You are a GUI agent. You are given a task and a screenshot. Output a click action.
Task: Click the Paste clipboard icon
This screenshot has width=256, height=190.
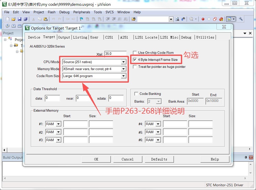click(45, 19)
